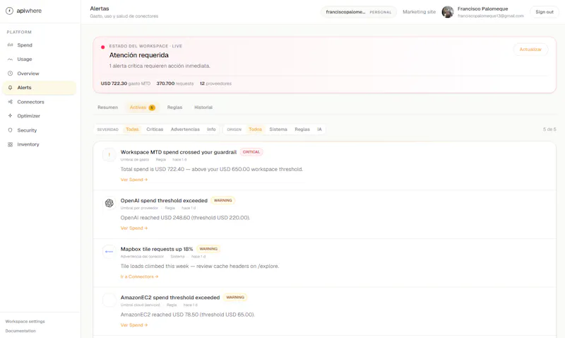Click Ir a Connectors under Mapbox alert

tap(139, 276)
